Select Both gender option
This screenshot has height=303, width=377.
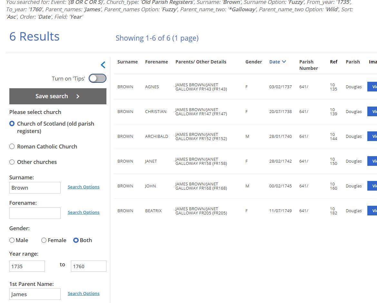(76, 240)
